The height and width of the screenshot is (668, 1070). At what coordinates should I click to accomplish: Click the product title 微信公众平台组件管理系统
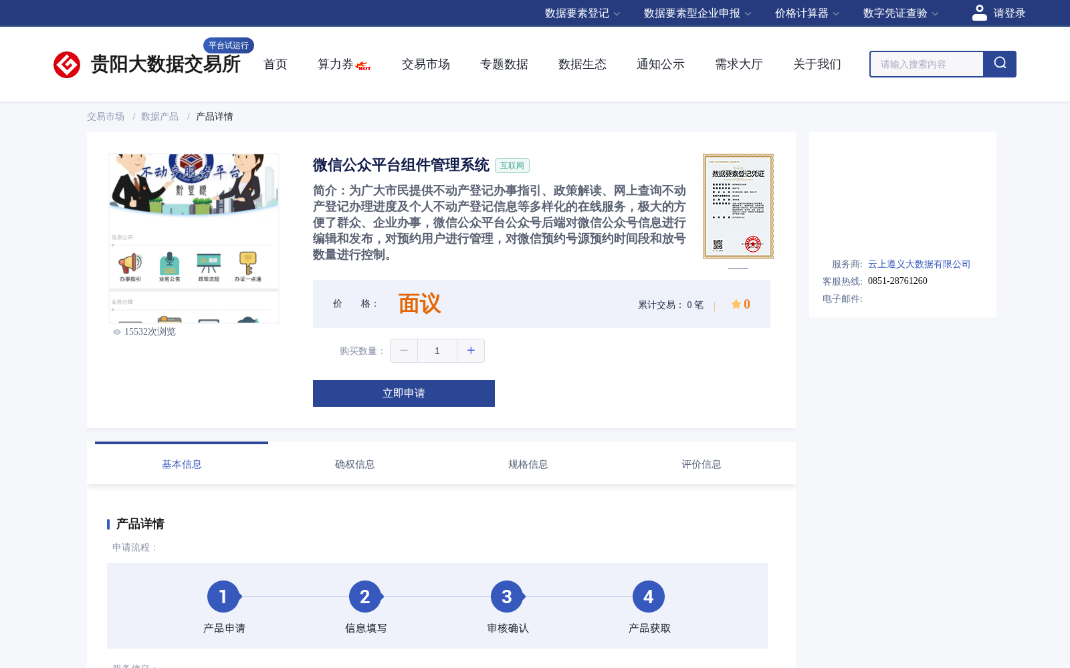401,165
